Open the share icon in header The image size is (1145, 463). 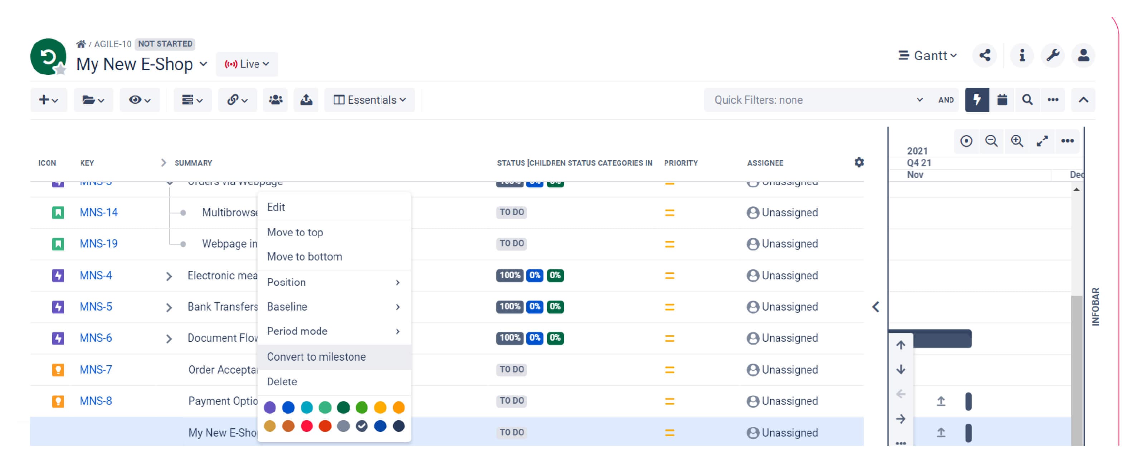point(985,55)
